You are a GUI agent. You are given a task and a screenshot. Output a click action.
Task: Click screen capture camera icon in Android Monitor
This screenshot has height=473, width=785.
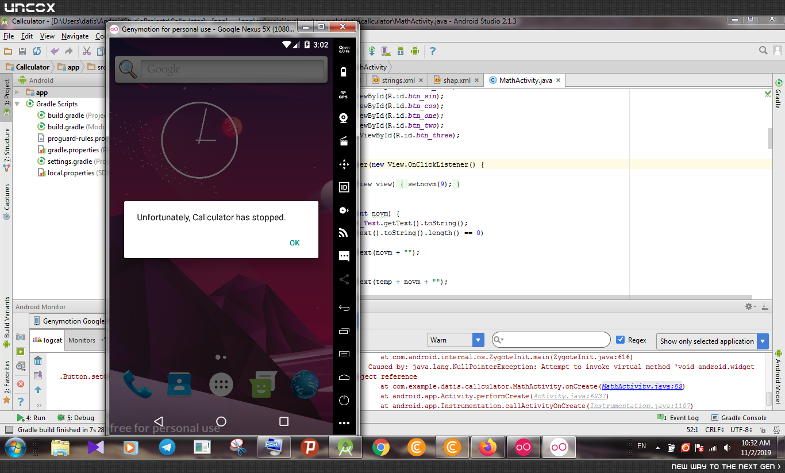[21, 337]
